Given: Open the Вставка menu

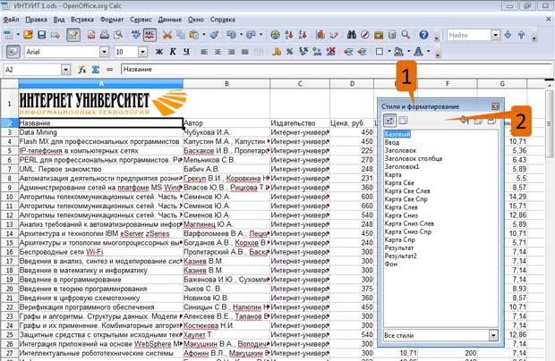Looking at the screenshot, I should [82, 20].
